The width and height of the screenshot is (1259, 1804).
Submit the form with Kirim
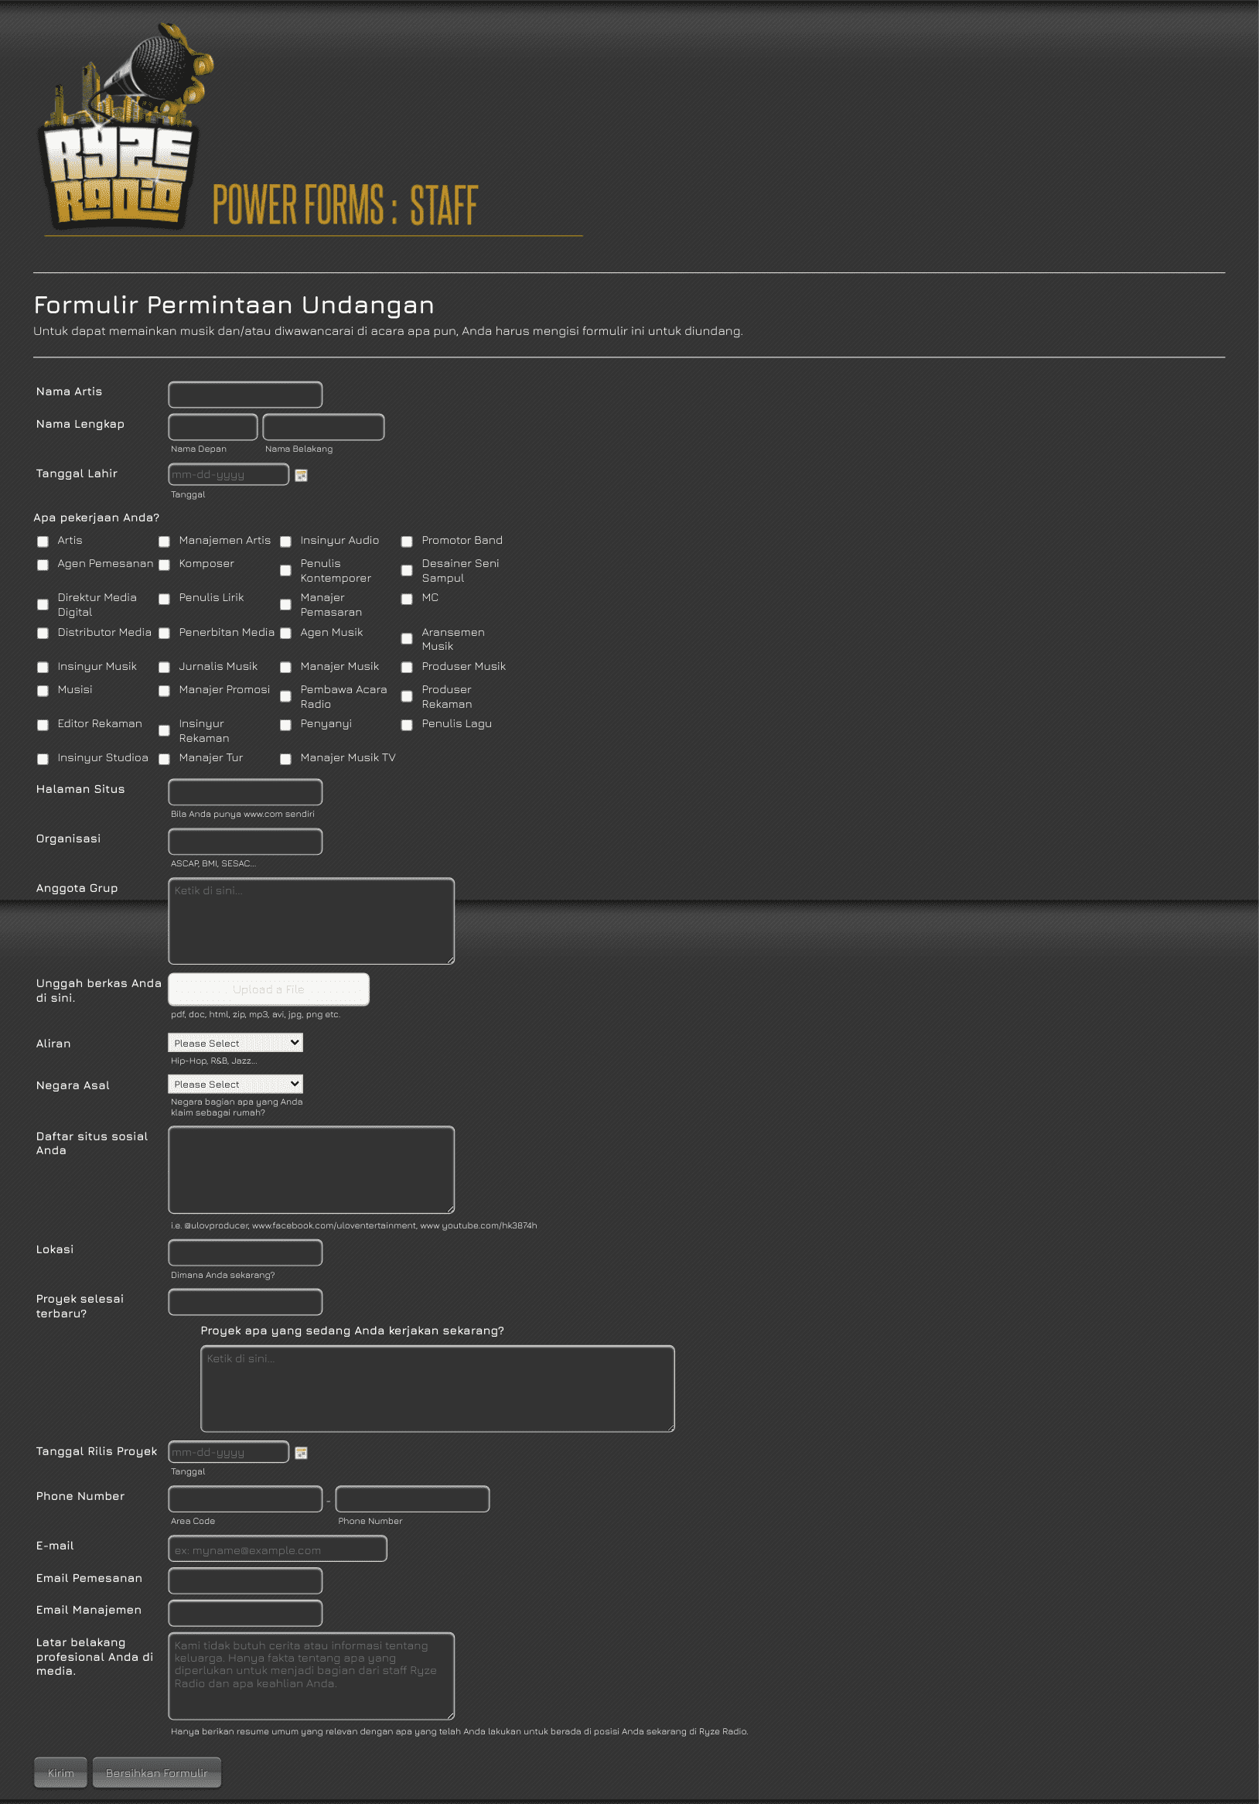pyautogui.click(x=60, y=1772)
